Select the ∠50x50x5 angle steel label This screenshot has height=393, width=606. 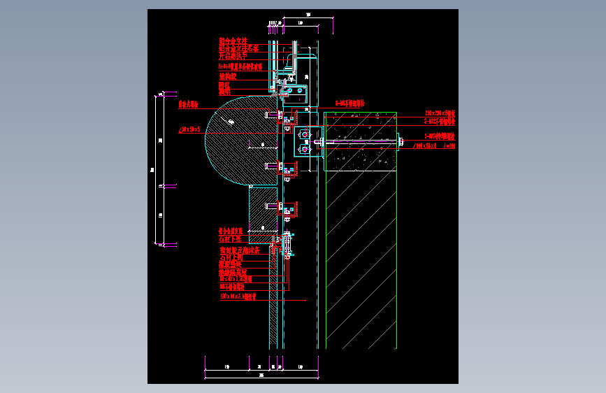(189, 129)
